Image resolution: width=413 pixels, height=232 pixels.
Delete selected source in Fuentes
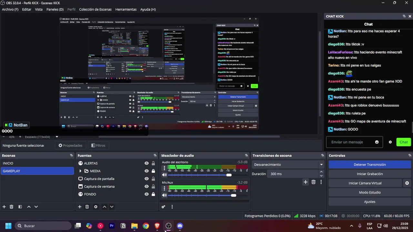(x=87, y=207)
